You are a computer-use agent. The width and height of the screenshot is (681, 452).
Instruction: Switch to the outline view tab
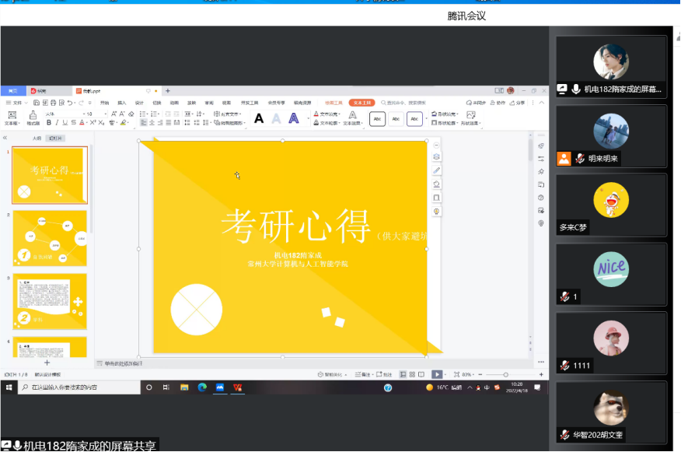coord(36,138)
